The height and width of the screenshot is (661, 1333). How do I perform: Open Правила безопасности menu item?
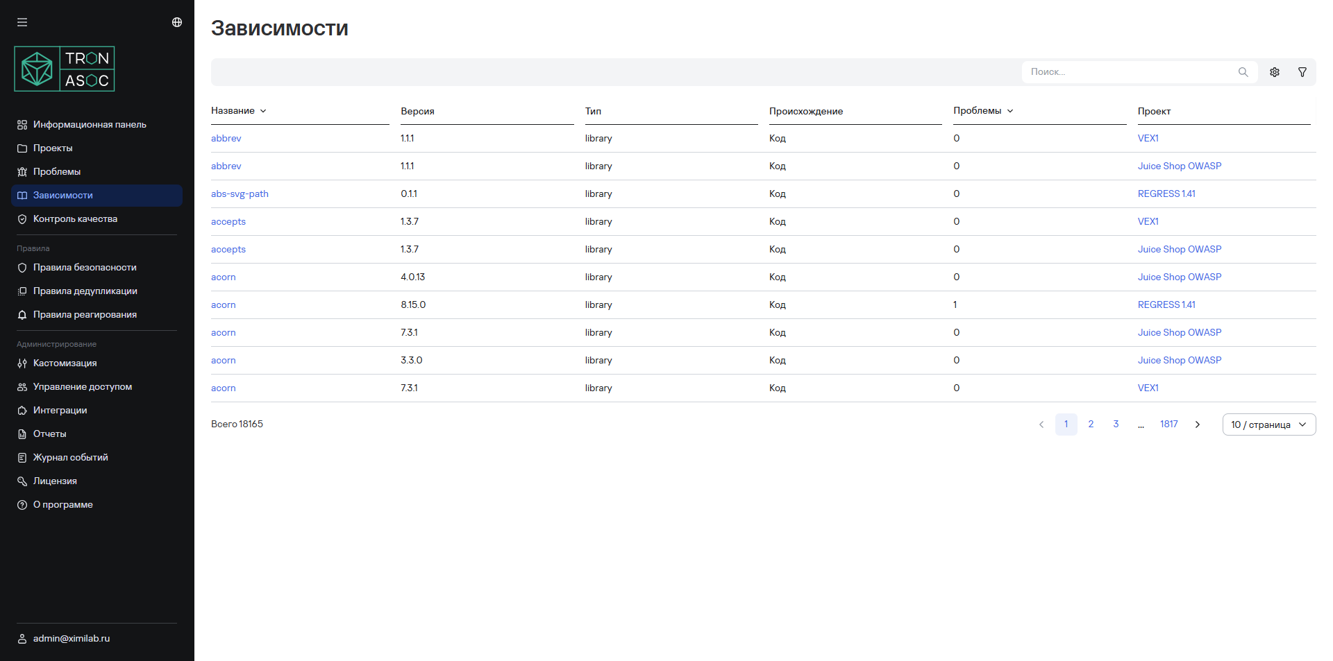click(85, 268)
